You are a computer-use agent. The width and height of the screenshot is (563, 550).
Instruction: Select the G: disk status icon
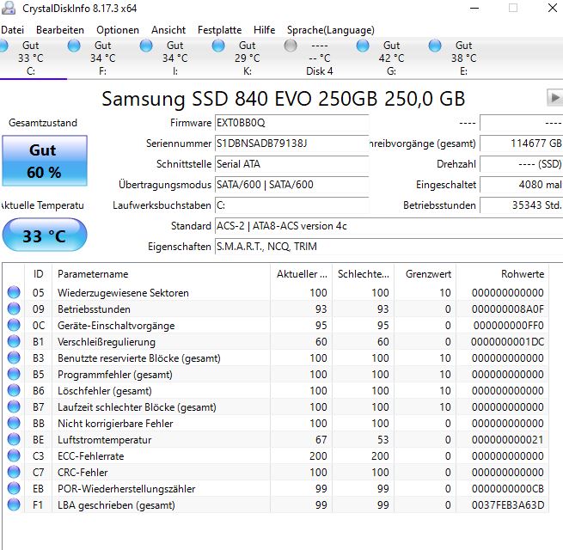(363, 46)
